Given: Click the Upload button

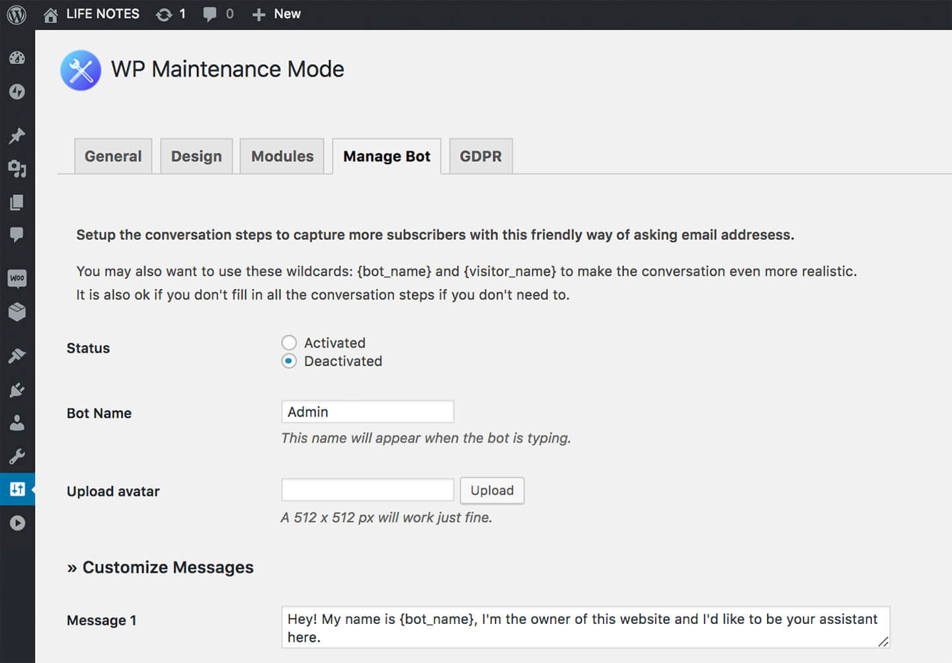Looking at the screenshot, I should (492, 490).
